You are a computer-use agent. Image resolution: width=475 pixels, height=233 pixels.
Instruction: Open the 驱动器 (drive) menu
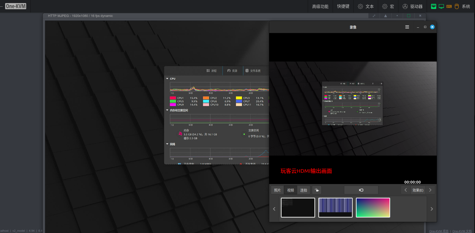[x=413, y=6]
